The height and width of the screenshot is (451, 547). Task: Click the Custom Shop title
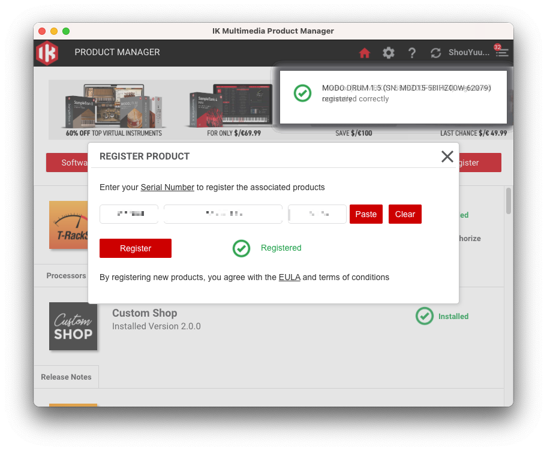tap(145, 313)
